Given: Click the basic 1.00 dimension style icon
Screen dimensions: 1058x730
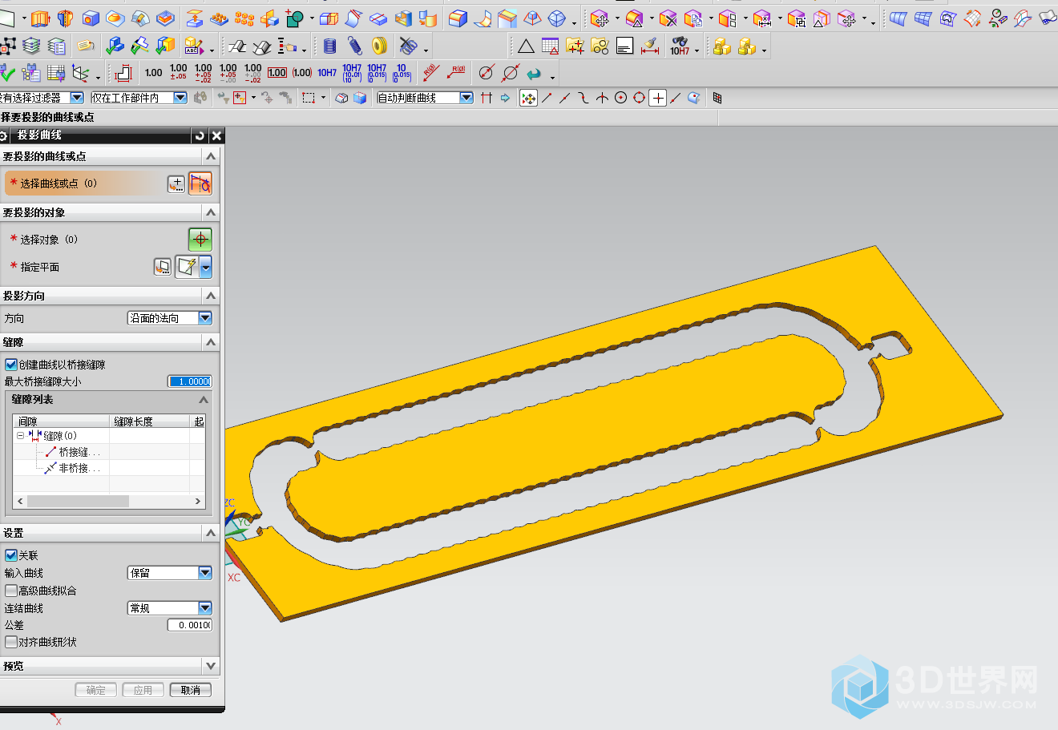Looking at the screenshot, I should (x=154, y=73).
